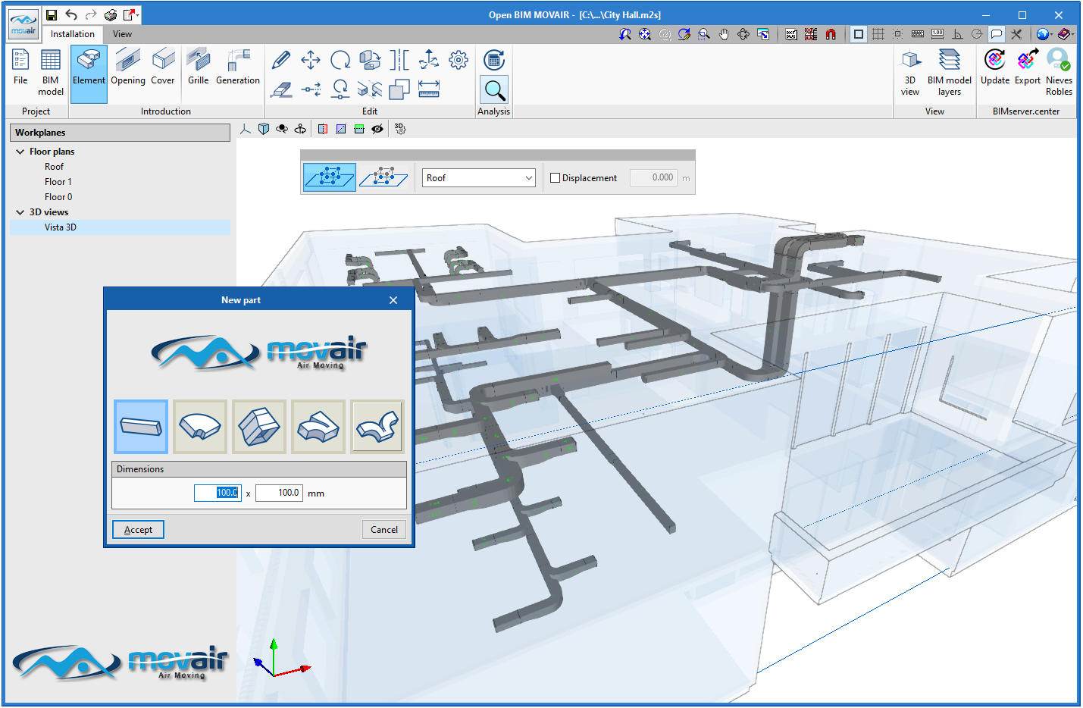Click the Measure length ruler tool
This screenshot has width=1083, height=708.
click(429, 89)
